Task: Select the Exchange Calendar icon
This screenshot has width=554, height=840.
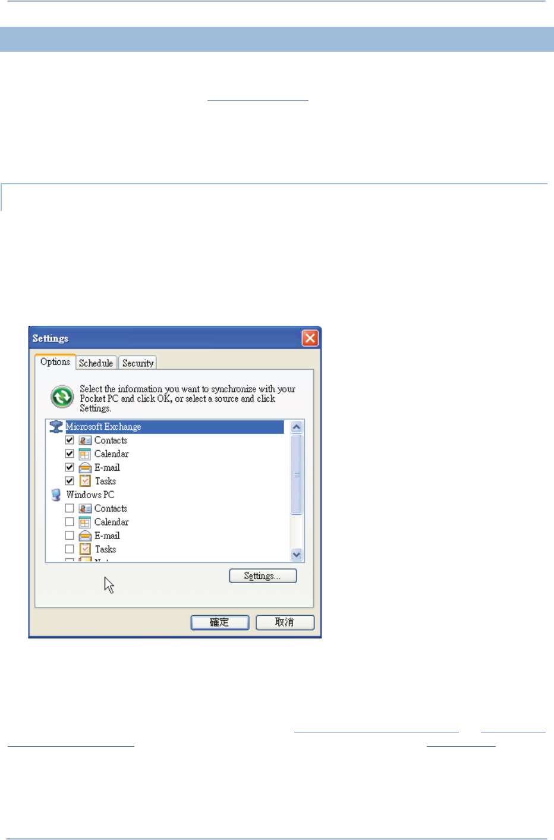Action: [x=85, y=454]
